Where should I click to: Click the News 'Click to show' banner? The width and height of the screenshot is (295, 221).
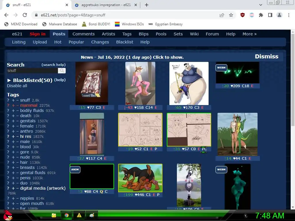pos(132,57)
